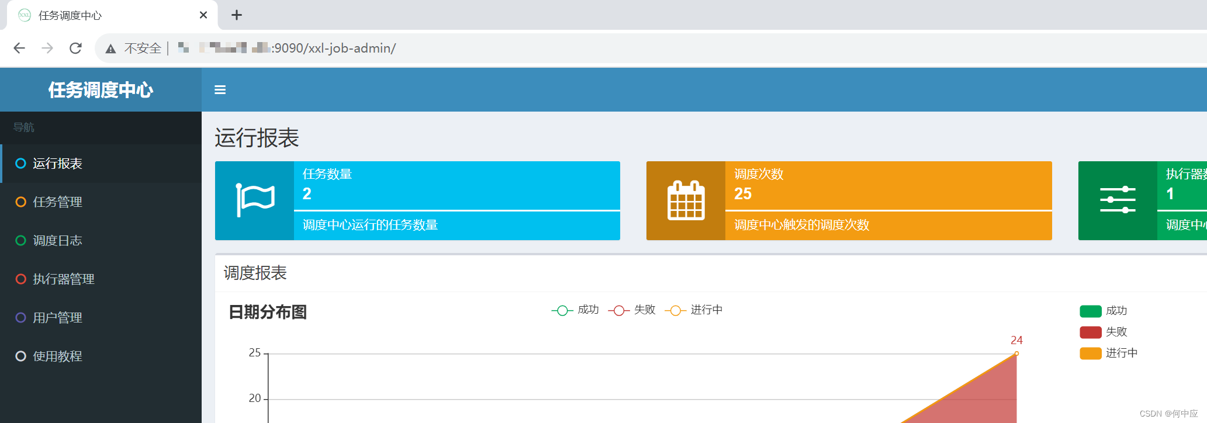The width and height of the screenshot is (1207, 423).
Task: Click the sliders icon on executor card
Action: [1118, 200]
